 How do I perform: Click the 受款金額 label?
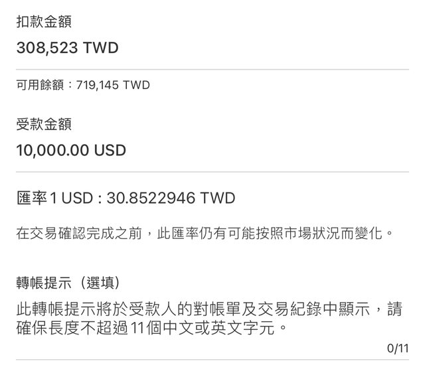(x=44, y=124)
